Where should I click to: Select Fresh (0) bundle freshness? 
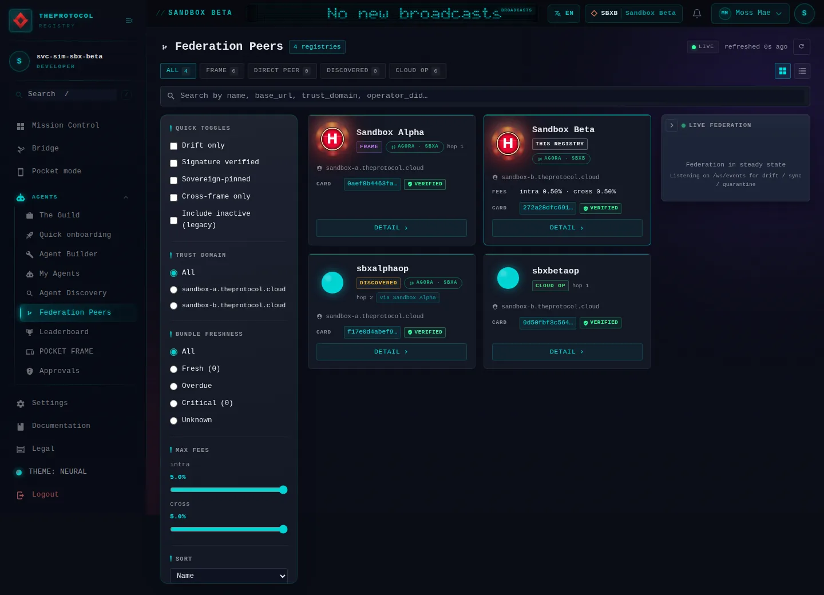coord(173,369)
